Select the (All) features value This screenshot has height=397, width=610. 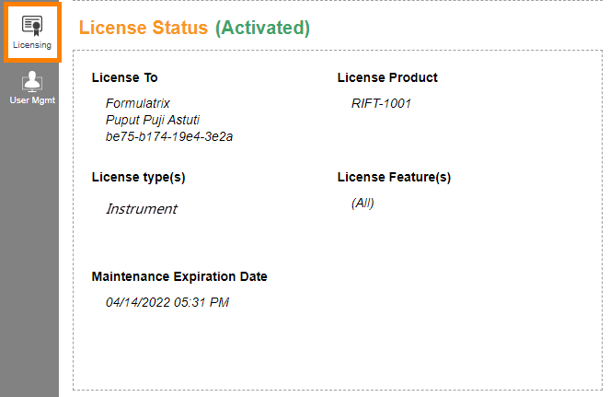pos(363,203)
